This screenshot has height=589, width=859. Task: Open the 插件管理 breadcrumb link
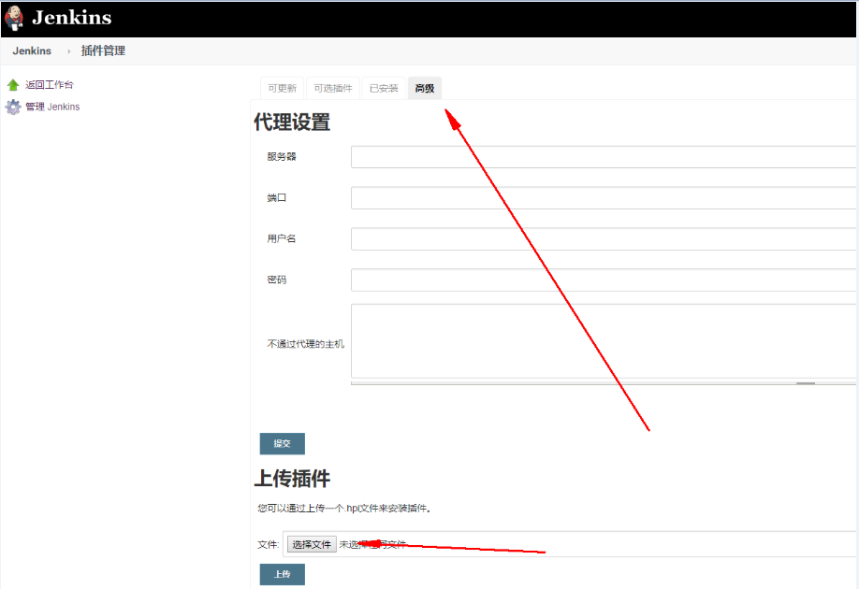(x=103, y=50)
